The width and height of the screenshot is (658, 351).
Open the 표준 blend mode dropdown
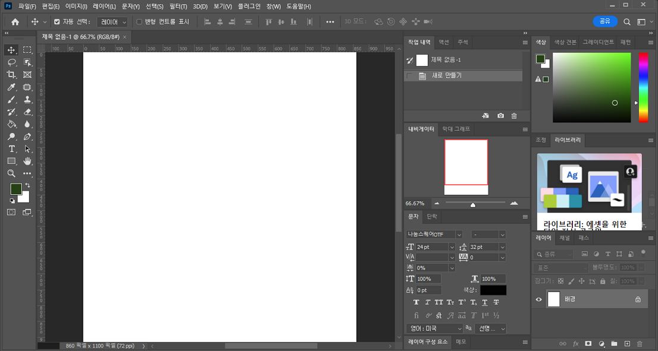pos(560,268)
